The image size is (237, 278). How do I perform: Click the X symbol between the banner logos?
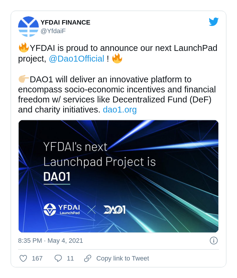point(92,210)
